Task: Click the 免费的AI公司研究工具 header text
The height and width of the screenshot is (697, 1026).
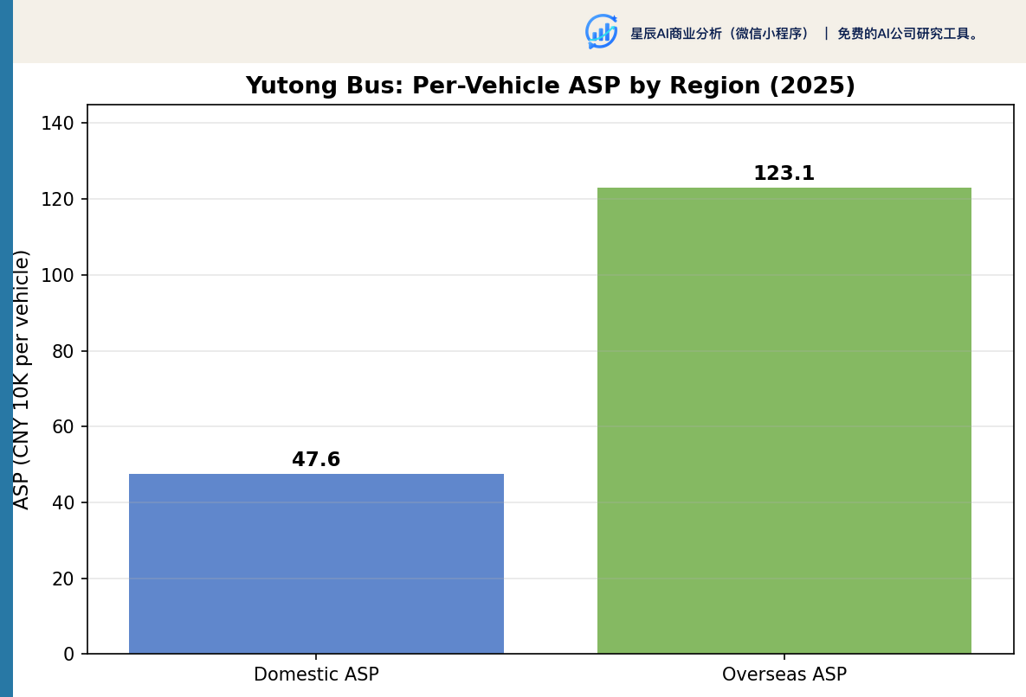Action: [908, 34]
